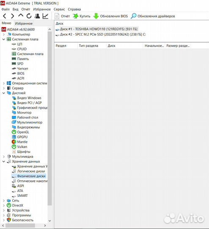Collapse the Хранение данных tree node
The width and height of the screenshot is (209, 229).
pos(4,162)
